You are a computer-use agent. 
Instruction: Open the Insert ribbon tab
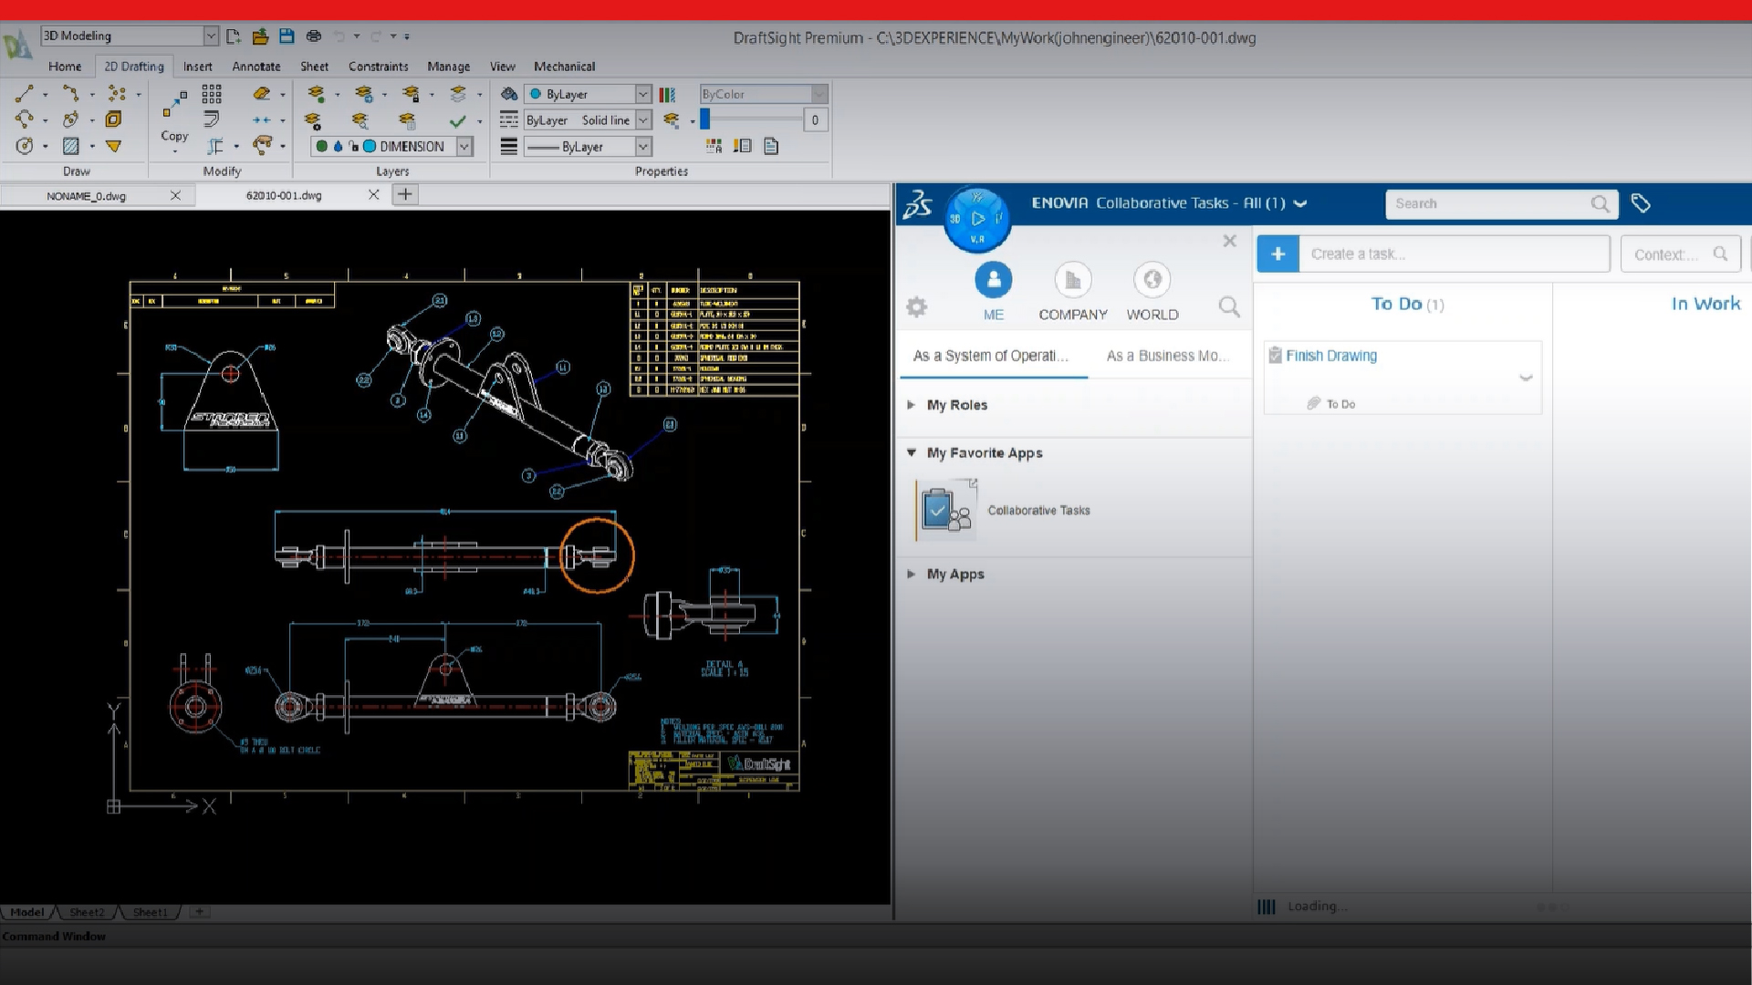197,67
